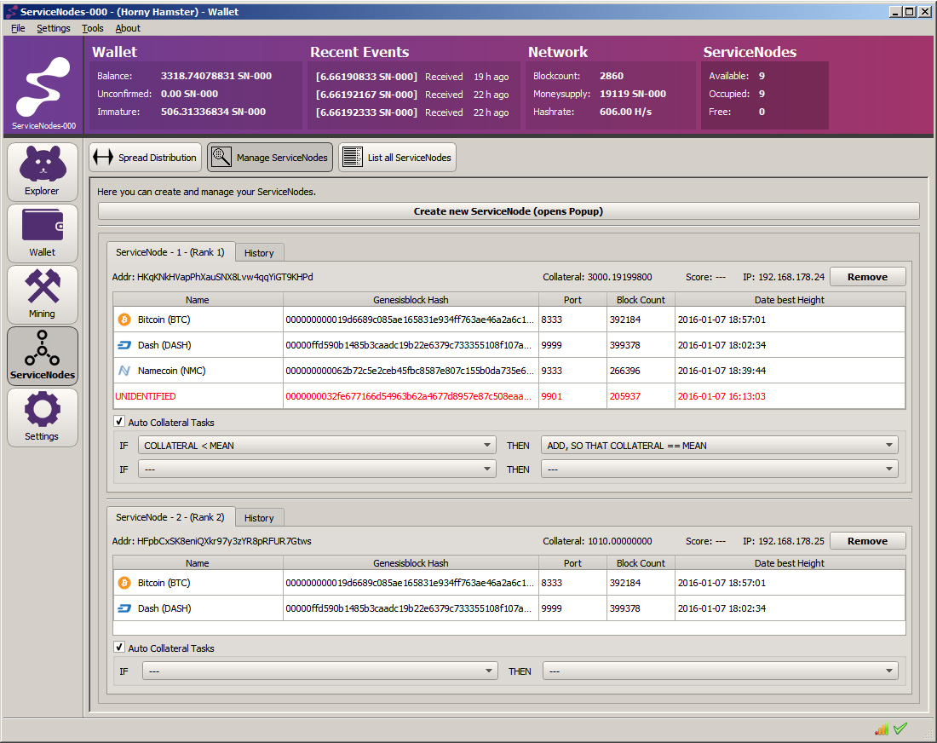Viewport: 937px width, 743px height.
Task: Select the Namecoin (NMC) row name
Action: 171,371
